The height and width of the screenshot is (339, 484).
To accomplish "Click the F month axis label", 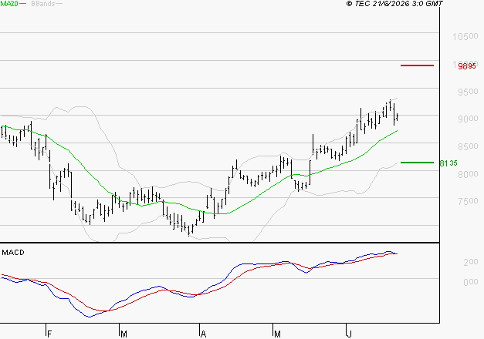I will pyautogui.click(x=49, y=334).
